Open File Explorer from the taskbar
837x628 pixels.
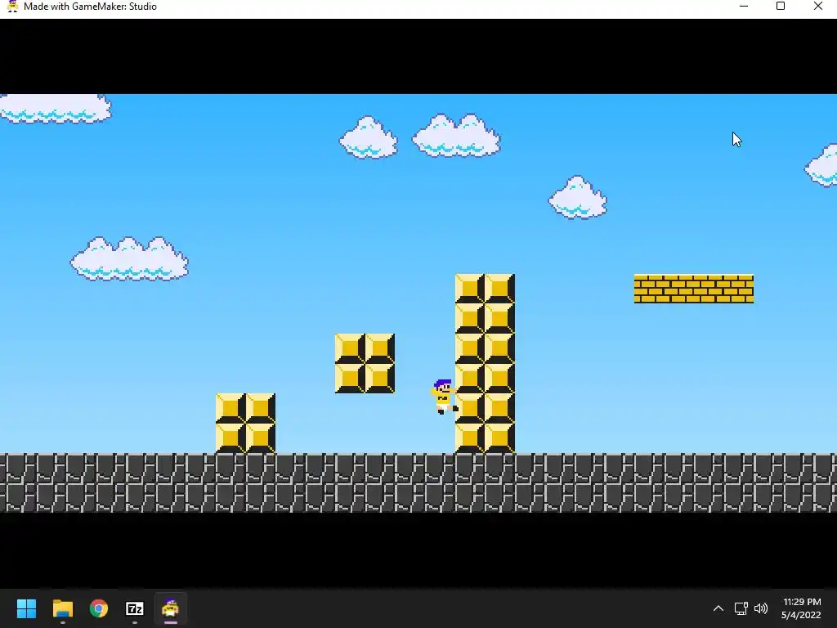pyautogui.click(x=62, y=608)
